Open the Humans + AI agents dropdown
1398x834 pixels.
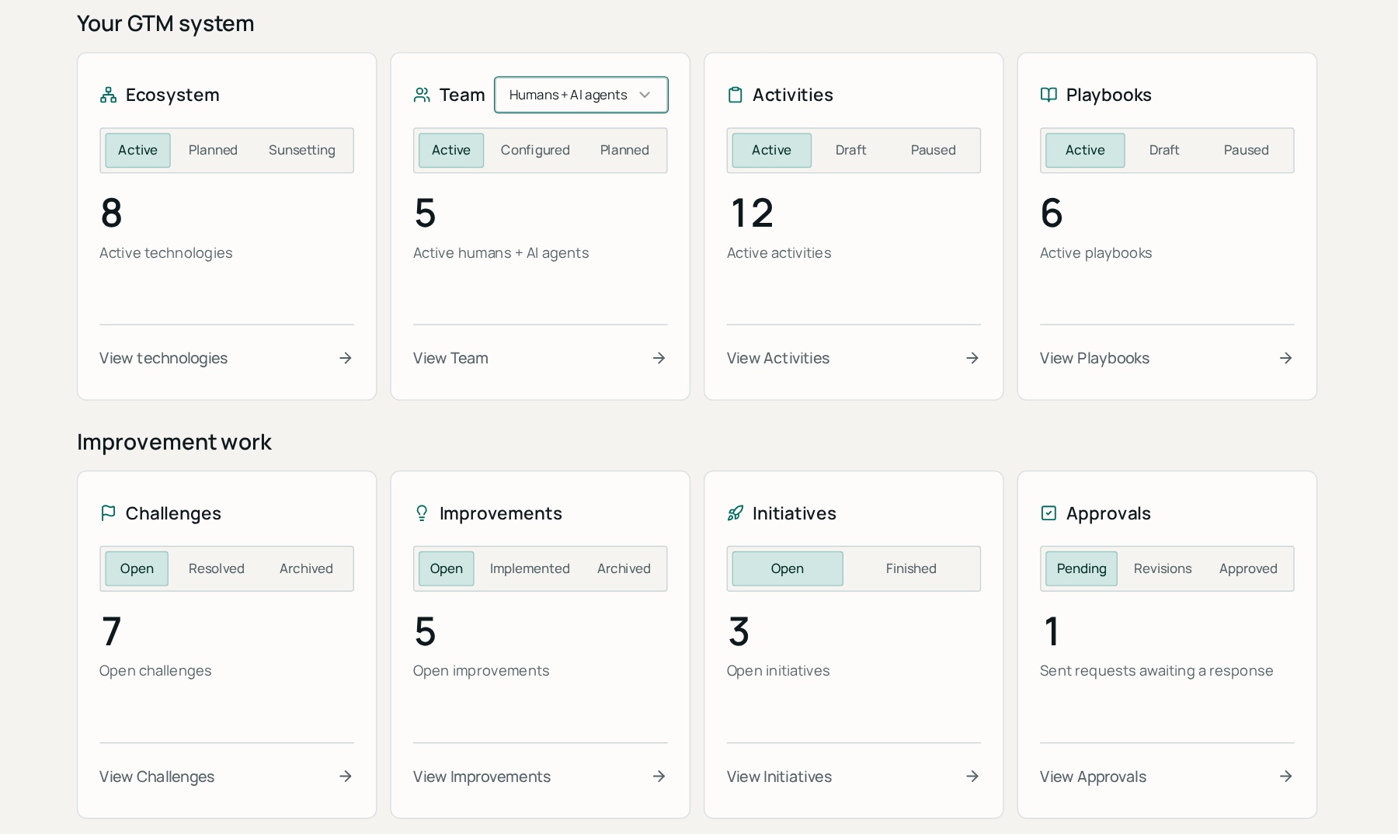click(x=581, y=95)
